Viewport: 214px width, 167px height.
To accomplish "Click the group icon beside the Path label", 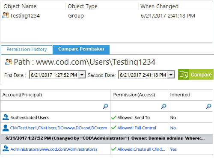I will point(9,62).
